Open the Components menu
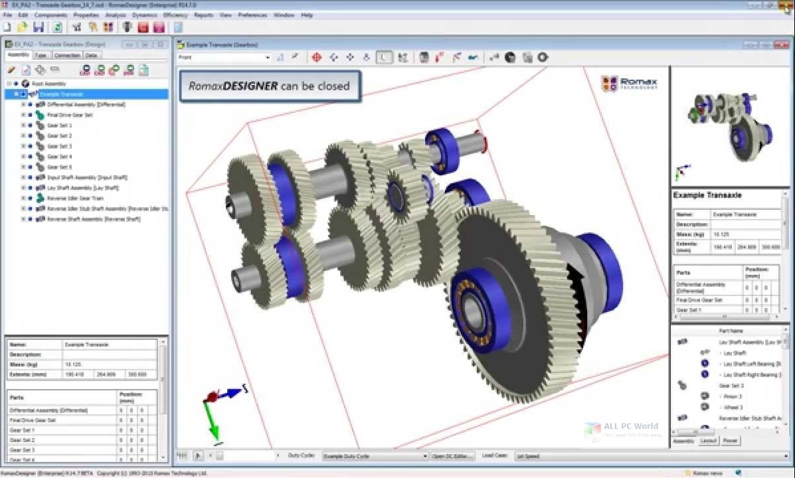 (x=50, y=15)
